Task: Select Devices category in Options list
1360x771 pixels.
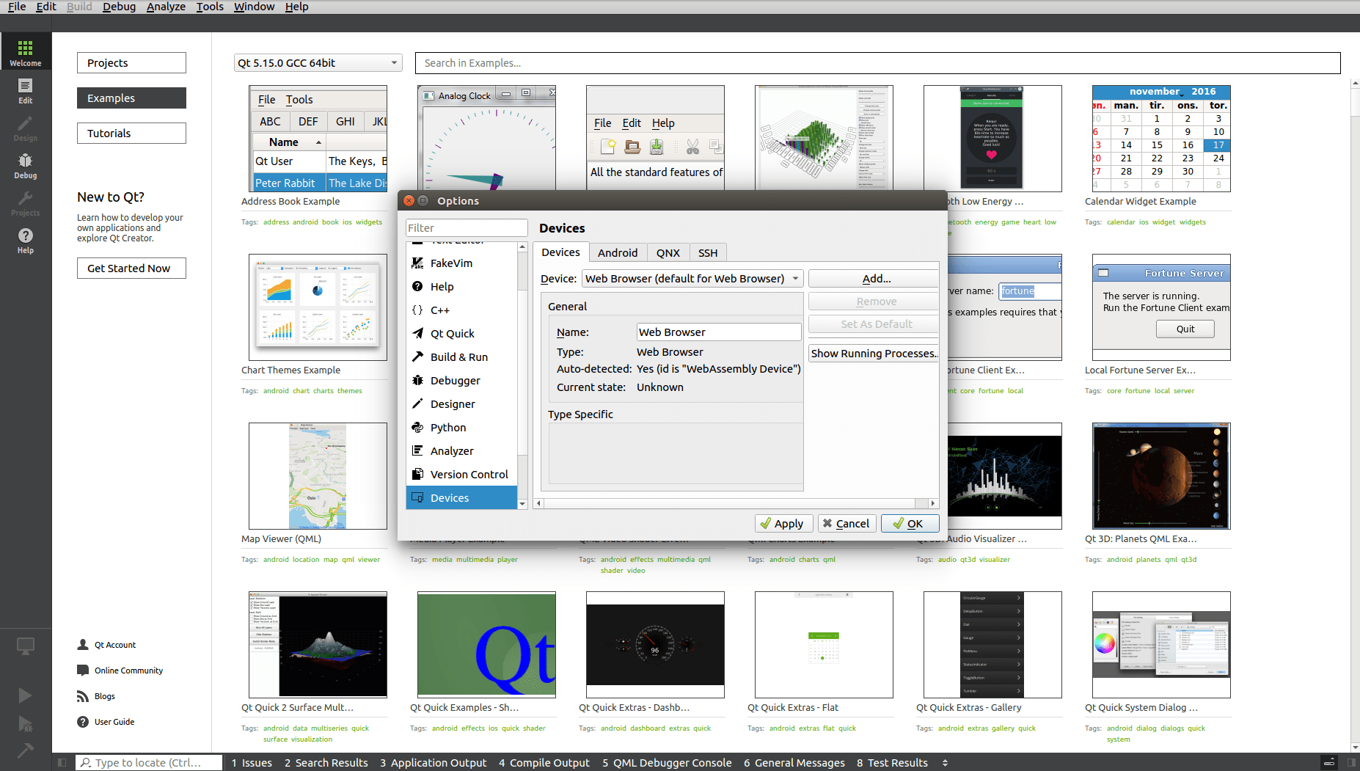Action: (461, 498)
